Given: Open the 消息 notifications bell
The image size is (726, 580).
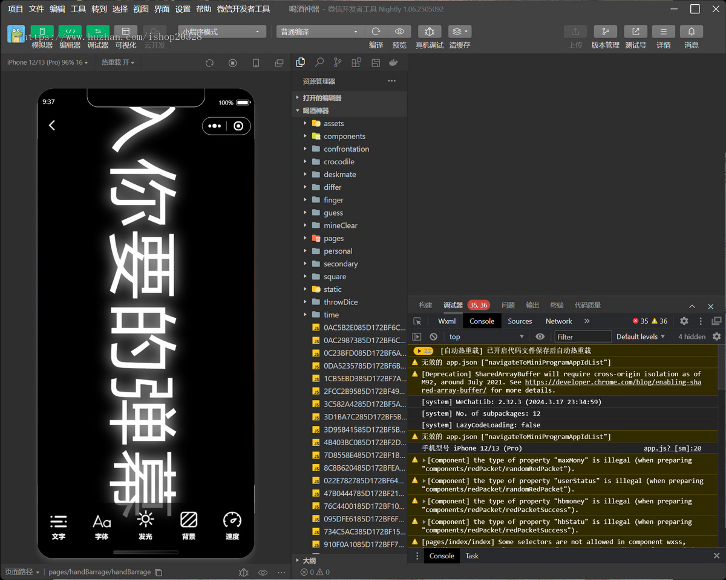Looking at the screenshot, I should point(692,31).
